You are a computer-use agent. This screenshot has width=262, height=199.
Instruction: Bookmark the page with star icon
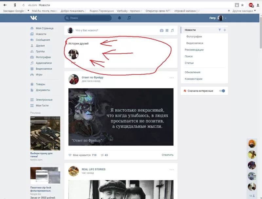click(x=242, y=5)
